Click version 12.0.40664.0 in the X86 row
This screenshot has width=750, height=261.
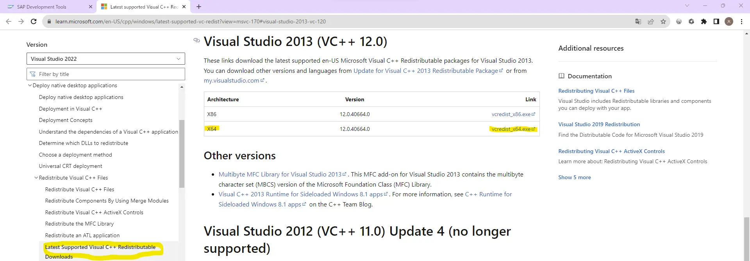tap(355, 114)
